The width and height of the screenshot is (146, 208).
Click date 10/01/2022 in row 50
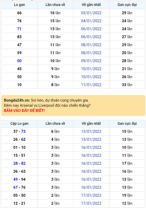click(91, 77)
